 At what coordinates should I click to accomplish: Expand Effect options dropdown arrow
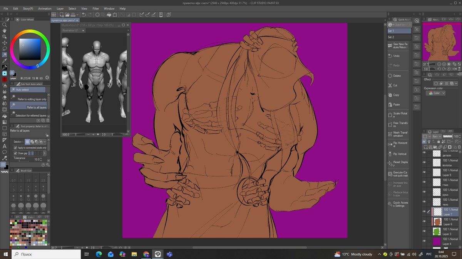(x=455, y=83)
